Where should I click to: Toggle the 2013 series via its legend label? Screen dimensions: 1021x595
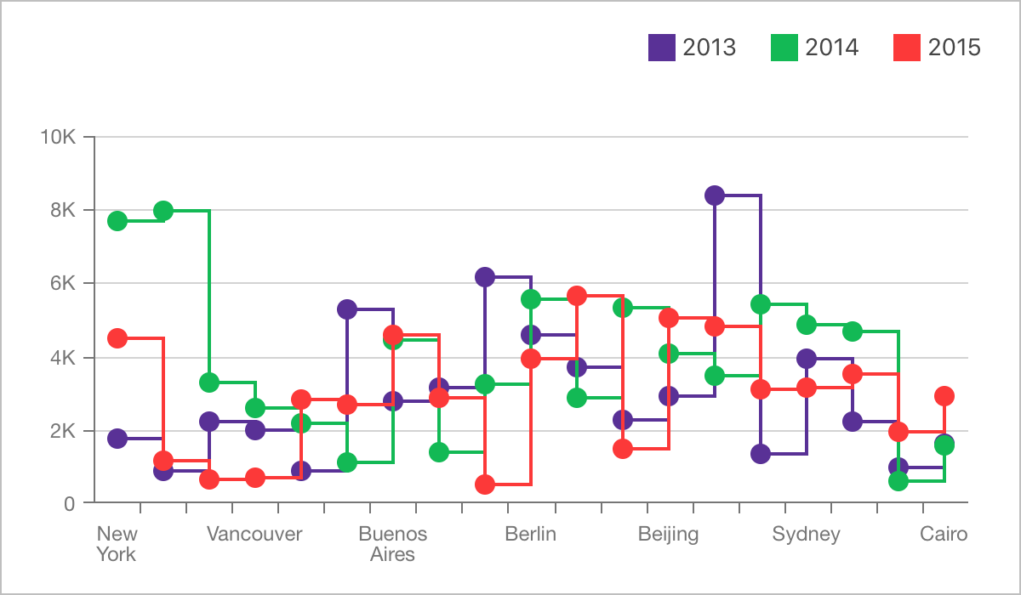(x=709, y=48)
